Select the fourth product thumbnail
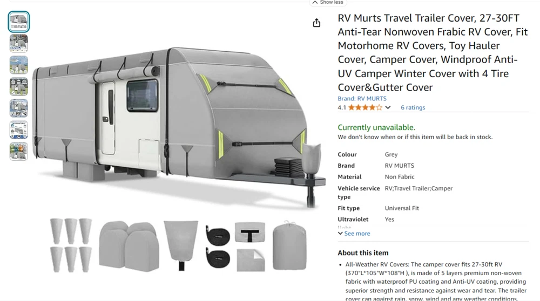The width and height of the screenshot is (540, 301). [x=18, y=87]
